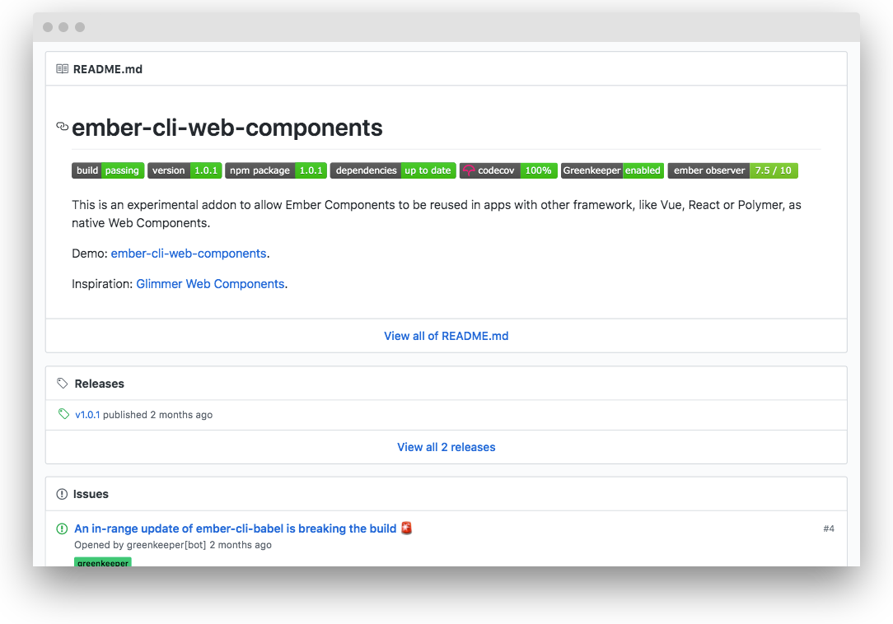Open release v1.0.1 link

[87, 414]
